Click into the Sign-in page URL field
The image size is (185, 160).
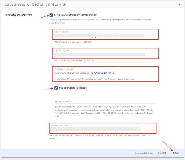[99, 35]
